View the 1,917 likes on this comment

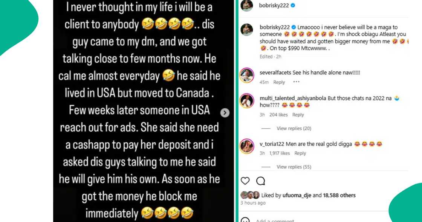coord(280,153)
